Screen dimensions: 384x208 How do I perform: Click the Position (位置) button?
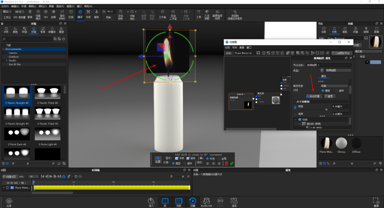click(158, 160)
